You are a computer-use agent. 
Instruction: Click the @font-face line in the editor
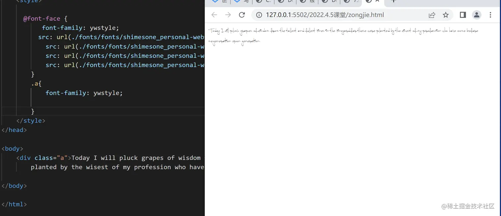coord(45,19)
